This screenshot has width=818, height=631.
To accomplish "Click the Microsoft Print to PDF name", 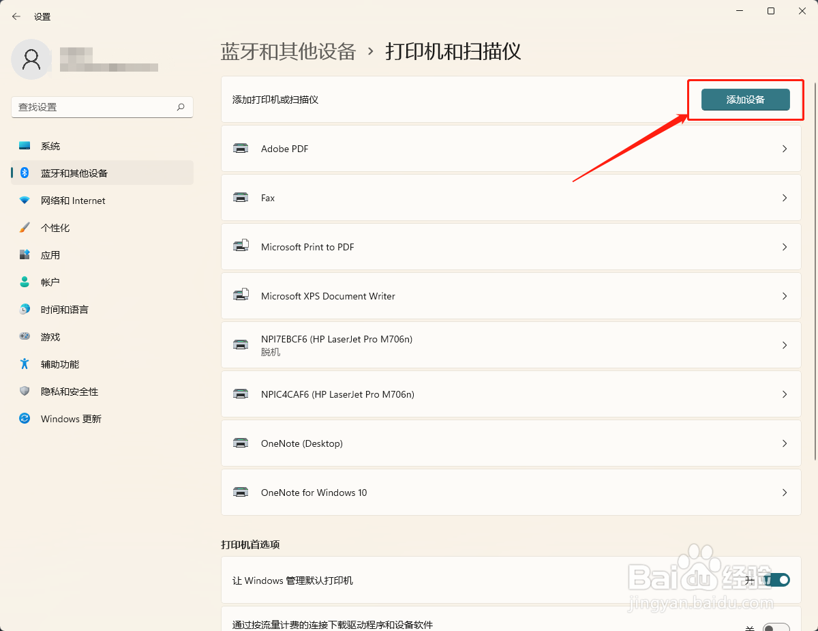I will [307, 247].
